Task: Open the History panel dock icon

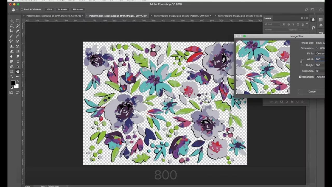Action: pyautogui.click(x=313, y=28)
